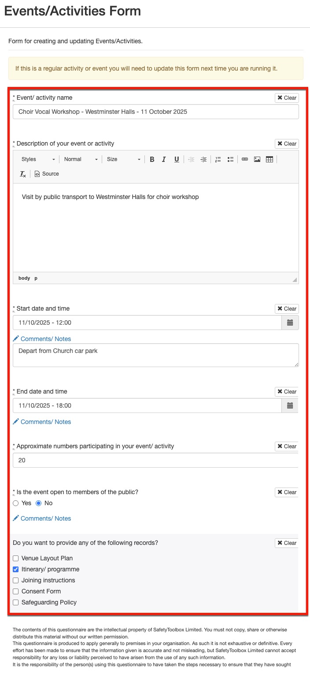Expand the font Size dropdown
The height and width of the screenshot is (679, 310).
coord(123,159)
